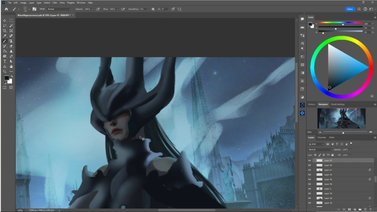
Task: Toggle pressure for opacity icon
Action: pyautogui.click(x=98, y=9)
